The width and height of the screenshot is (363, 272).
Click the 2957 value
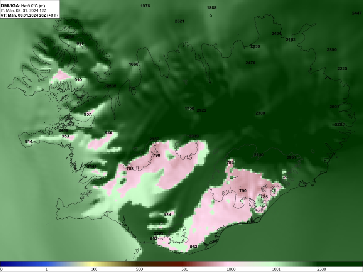[154, 139]
